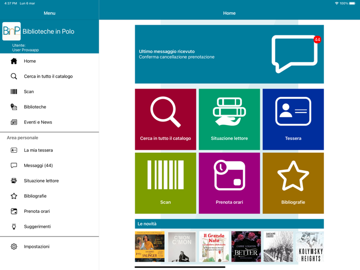The height and width of the screenshot is (270, 360).
Task: Click the BinP app logo
Action: pos(11,31)
